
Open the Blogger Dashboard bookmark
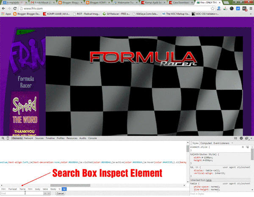click(27, 14)
